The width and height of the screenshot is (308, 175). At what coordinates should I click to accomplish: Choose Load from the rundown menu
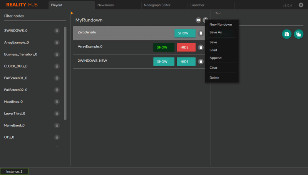click(x=222, y=50)
